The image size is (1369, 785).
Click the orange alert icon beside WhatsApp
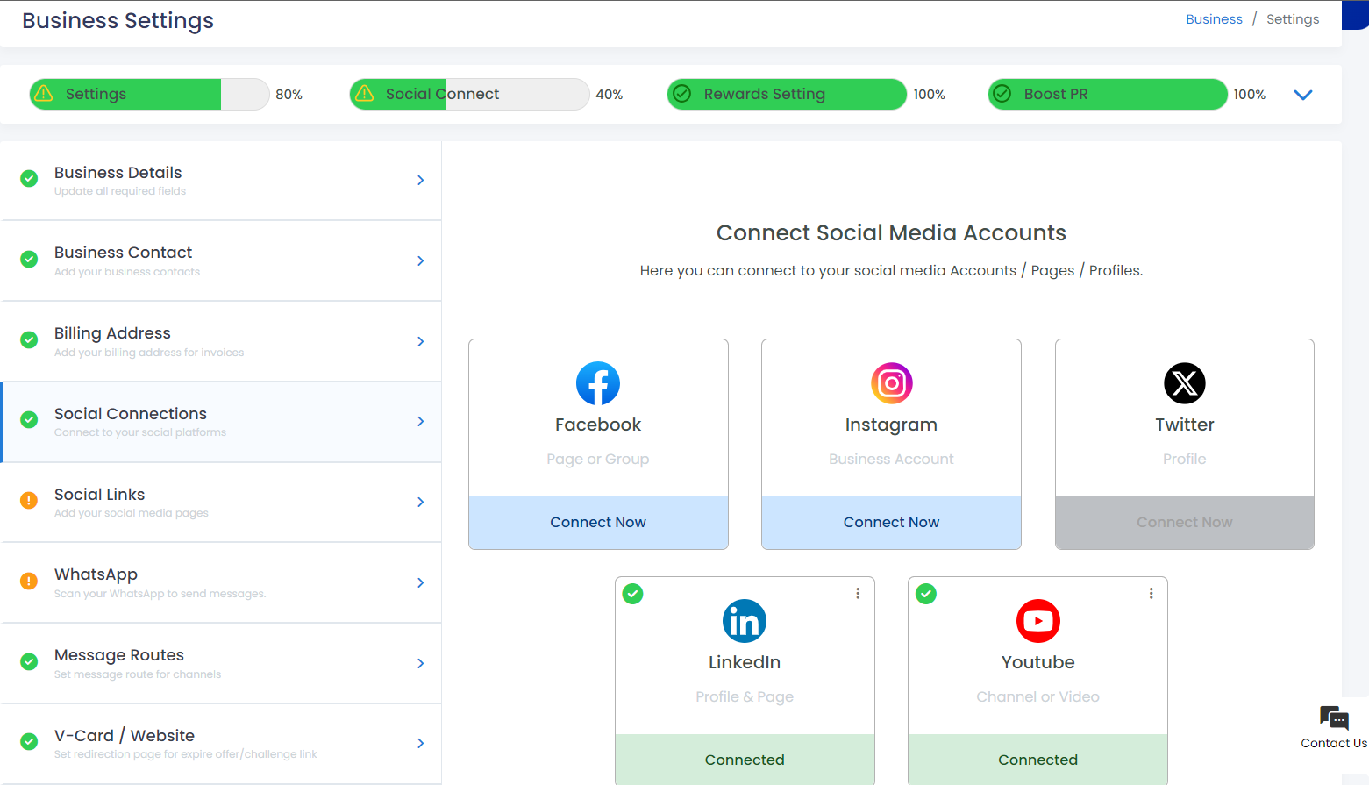tap(29, 582)
